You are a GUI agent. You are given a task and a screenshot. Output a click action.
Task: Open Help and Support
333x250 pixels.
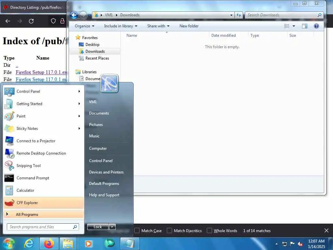pos(104,195)
